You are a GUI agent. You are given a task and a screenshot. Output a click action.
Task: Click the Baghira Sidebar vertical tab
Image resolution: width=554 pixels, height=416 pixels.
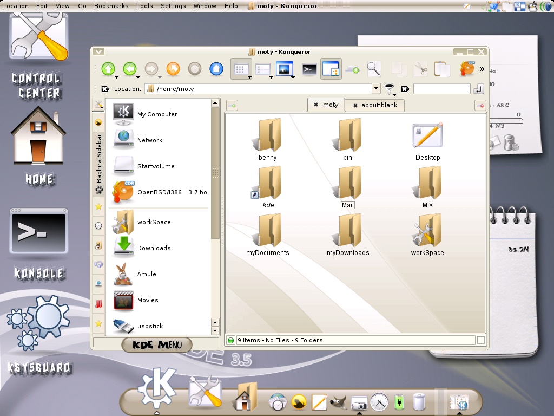tap(99, 164)
